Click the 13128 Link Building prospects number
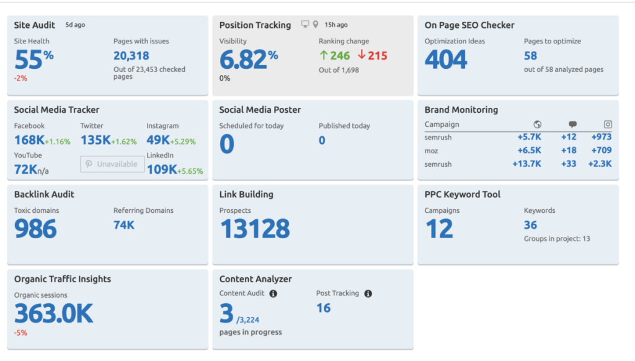Screen dimensions: 635x361 (x=255, y=230)
